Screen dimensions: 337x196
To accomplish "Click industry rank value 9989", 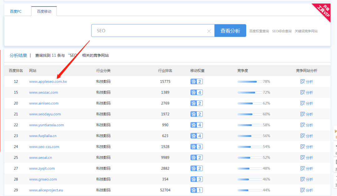I will tap(165, 158).
